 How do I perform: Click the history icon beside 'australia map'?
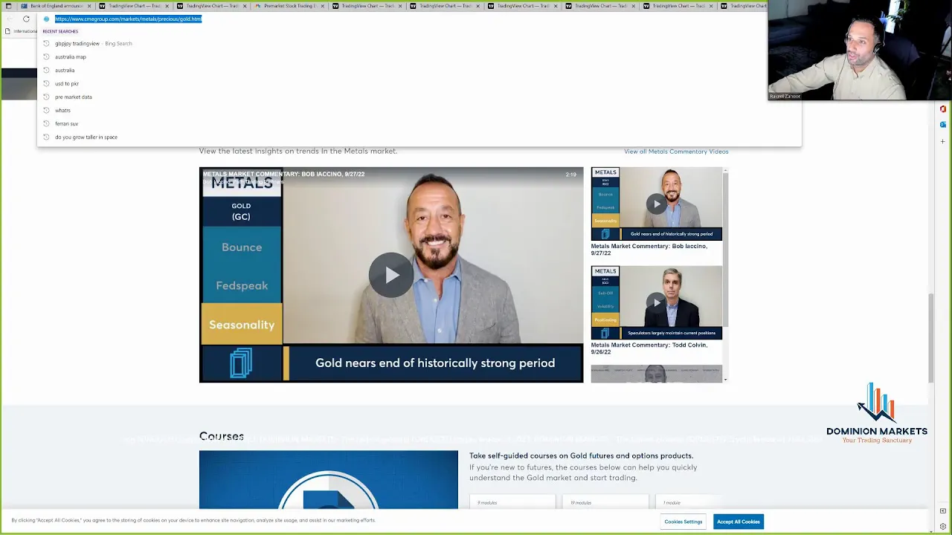(46, 56)
